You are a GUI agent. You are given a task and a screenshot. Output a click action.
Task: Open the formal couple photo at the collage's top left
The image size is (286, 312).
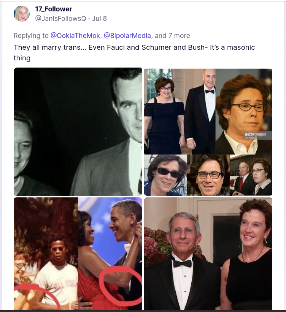pyautogui.click(x=180, y=112)
